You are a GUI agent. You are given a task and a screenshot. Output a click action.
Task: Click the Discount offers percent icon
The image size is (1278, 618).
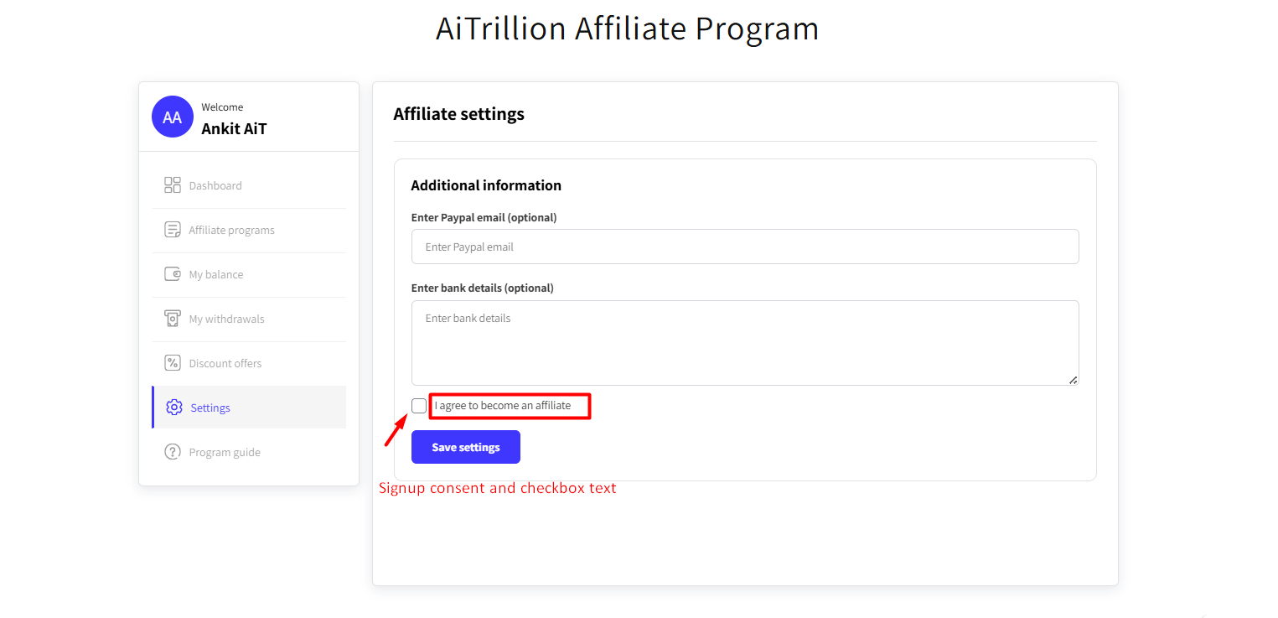173,363
